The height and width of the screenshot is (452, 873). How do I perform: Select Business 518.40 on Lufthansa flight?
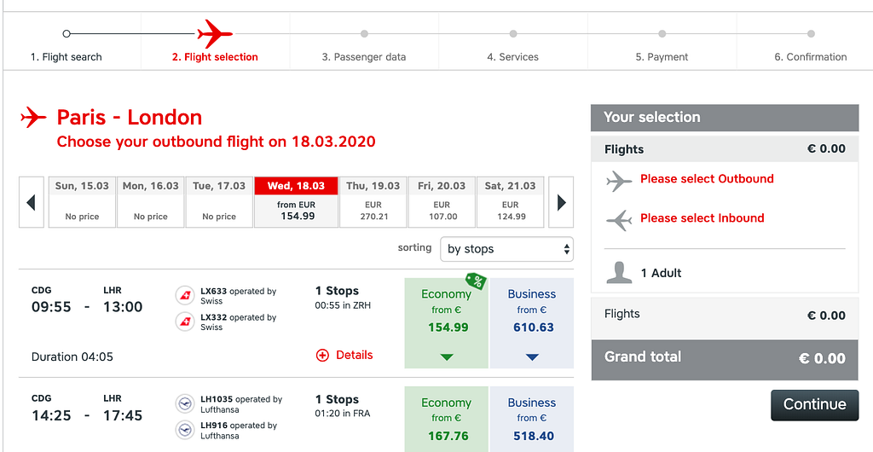pos(531,420)
